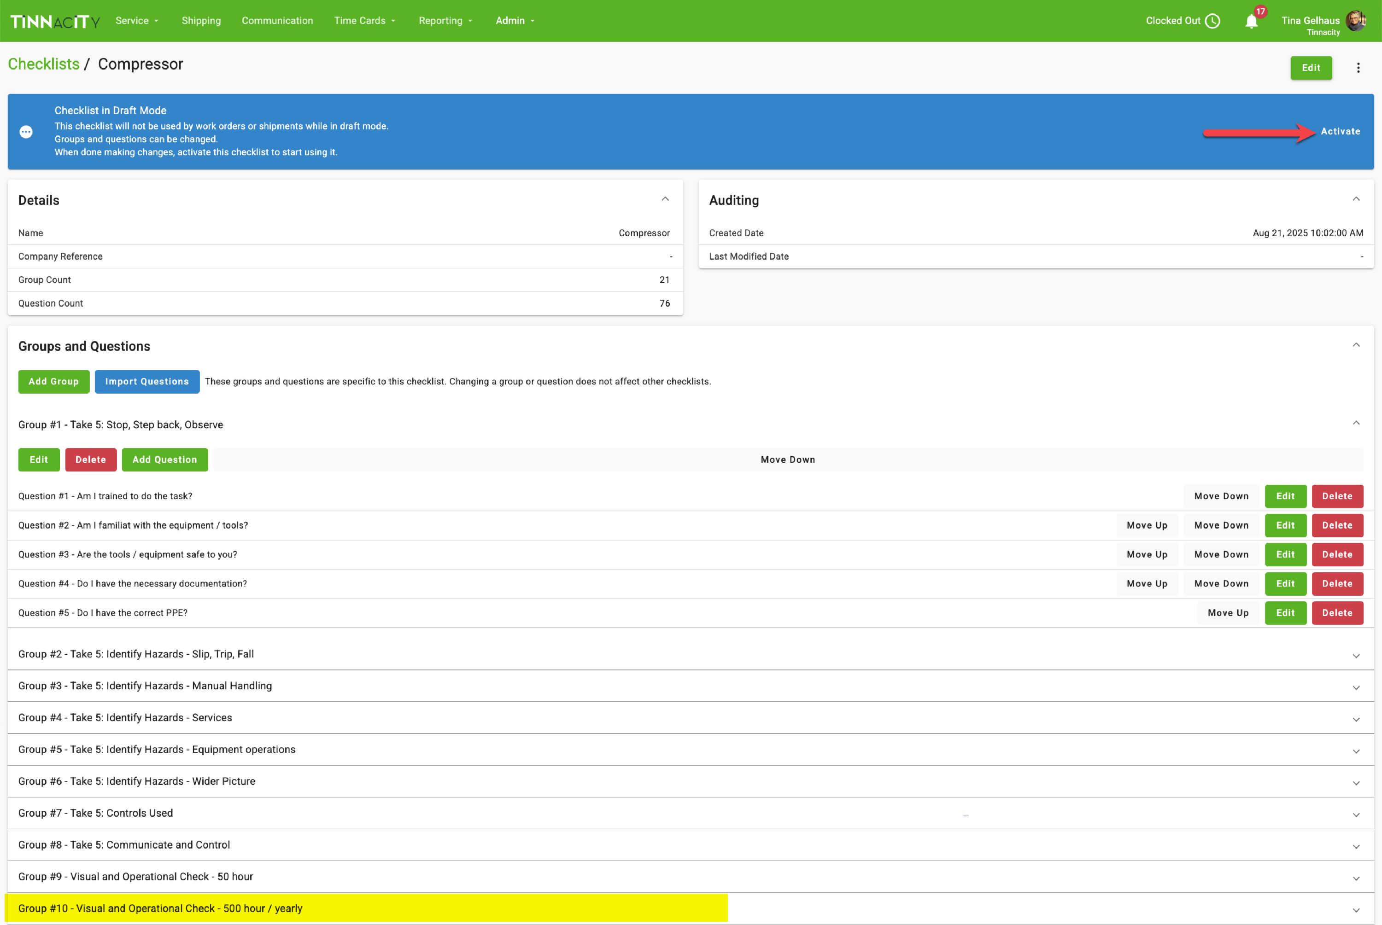Edit Group #1
This screenshot has height=925, width=1382.
[39, 460]
